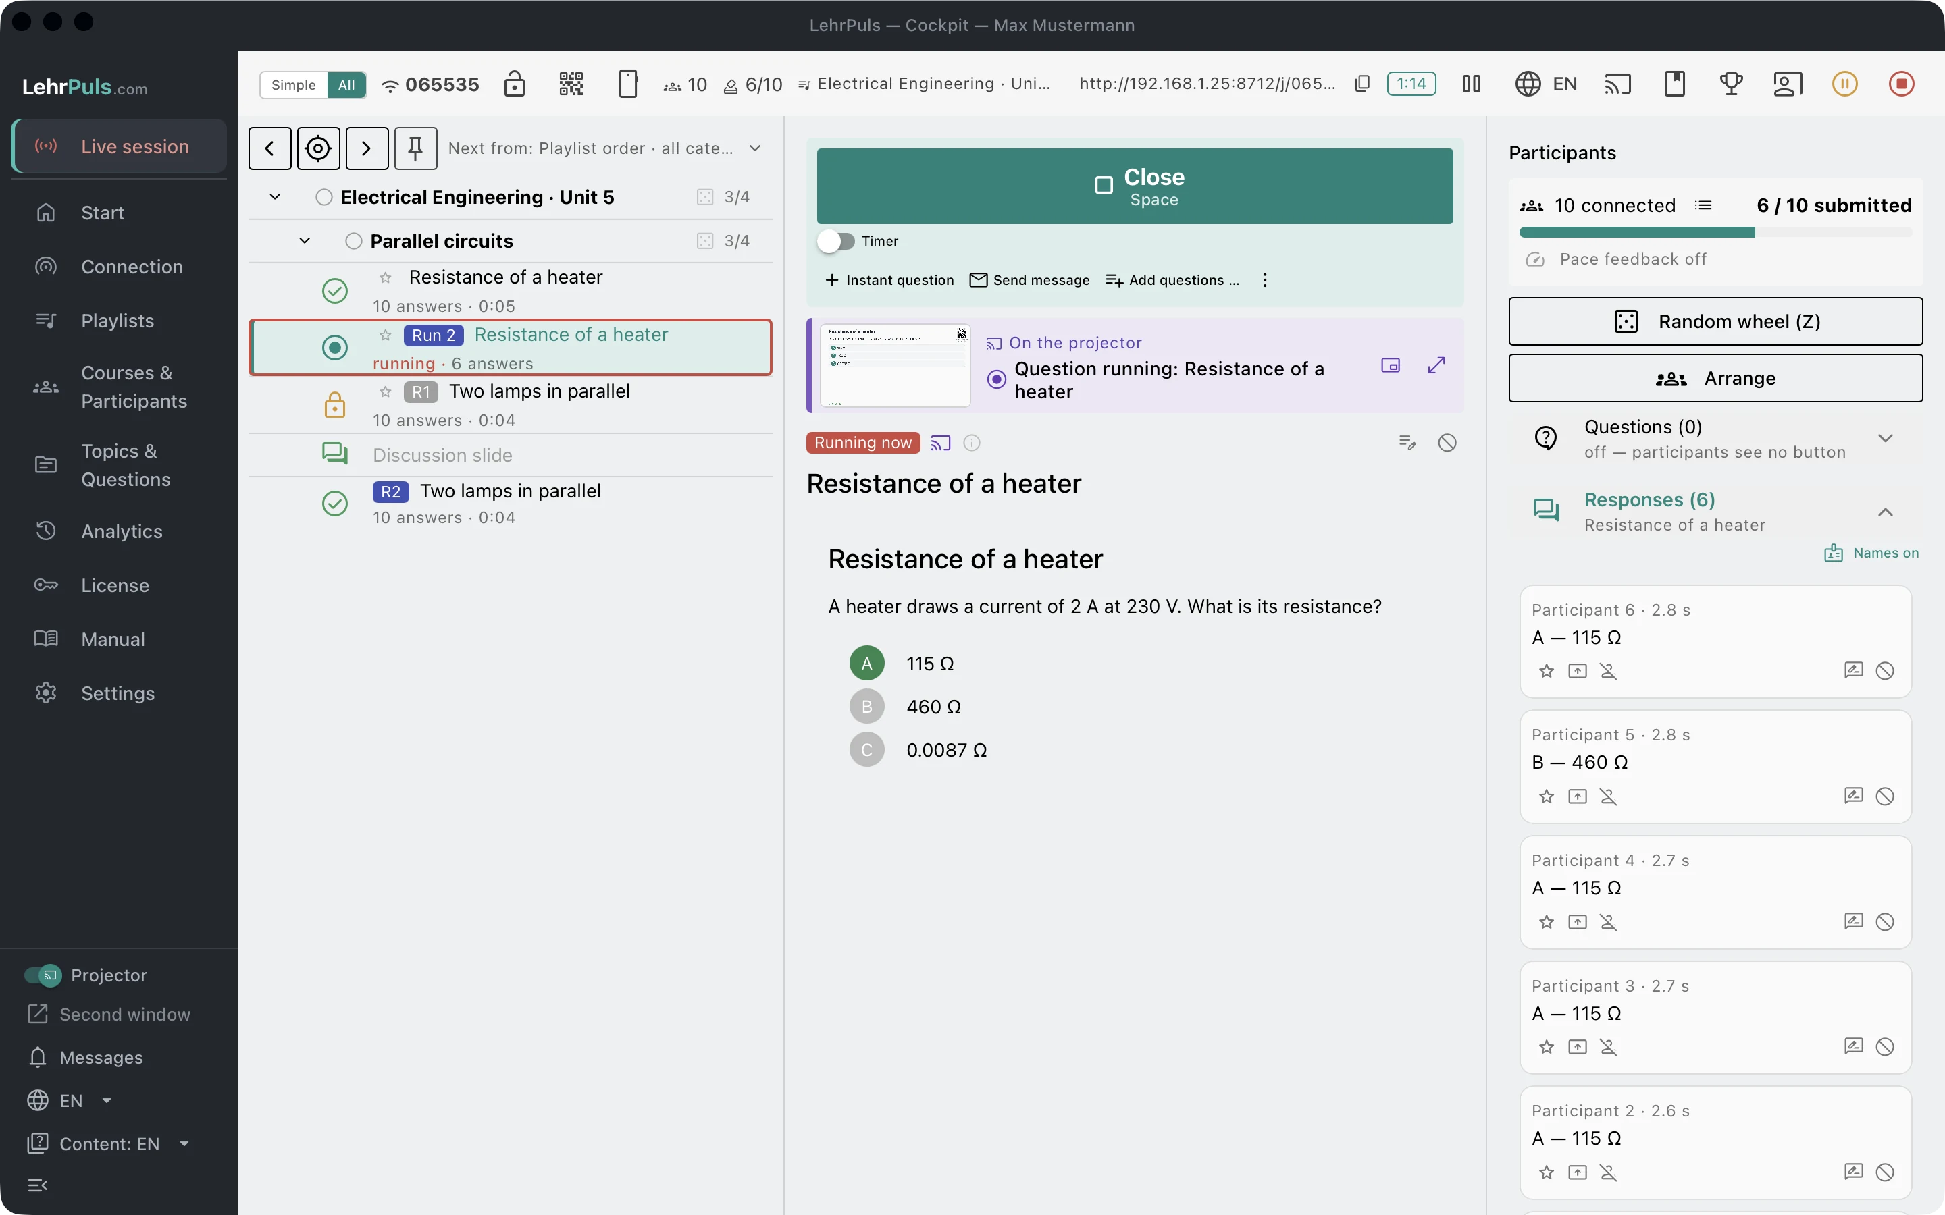Switch view mode to Simple
Viewport: 1945px width, 1215px height.
pyautogui.click(x=293, y=84)
